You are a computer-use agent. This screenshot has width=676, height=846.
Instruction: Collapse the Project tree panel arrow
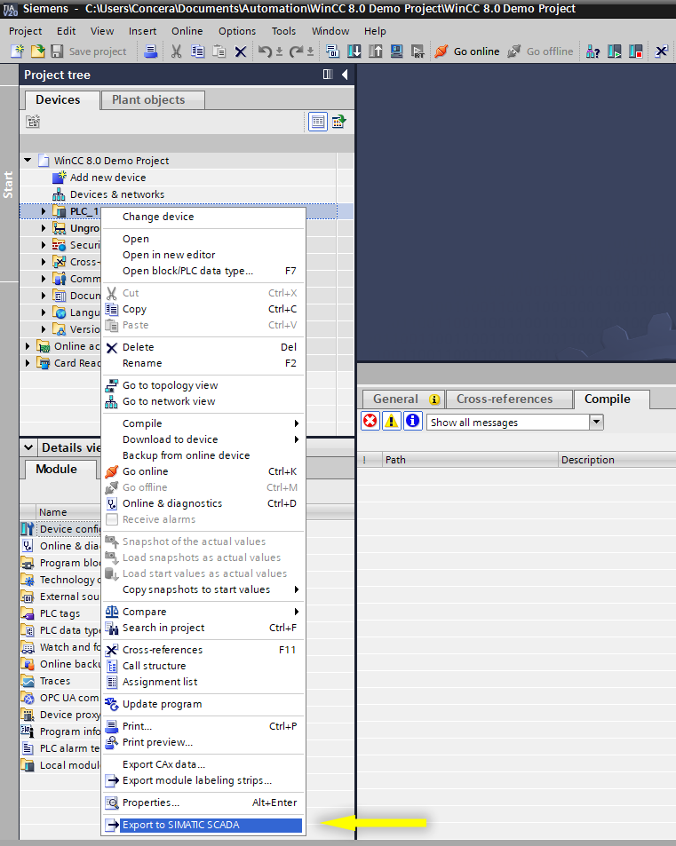[345, 75]
